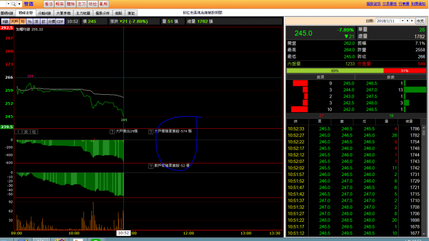Click the 今天 today button
The width and height of the screenshot is (429, 241).
click(x=420, y=21)
